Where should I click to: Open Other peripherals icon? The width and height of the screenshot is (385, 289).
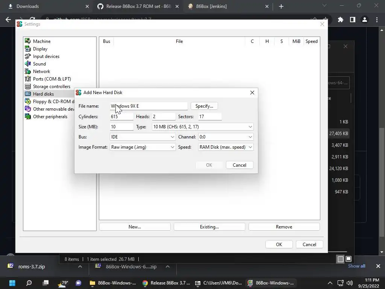pos(28,117)
